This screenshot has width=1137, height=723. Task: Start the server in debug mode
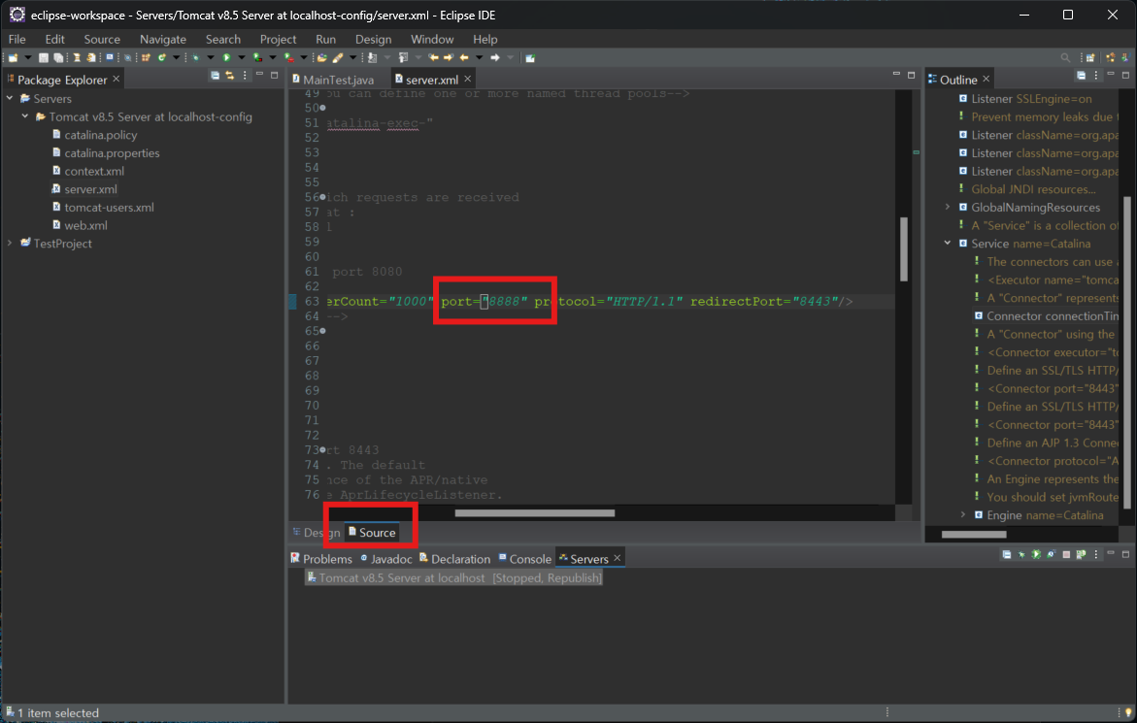click(1021, 554)
